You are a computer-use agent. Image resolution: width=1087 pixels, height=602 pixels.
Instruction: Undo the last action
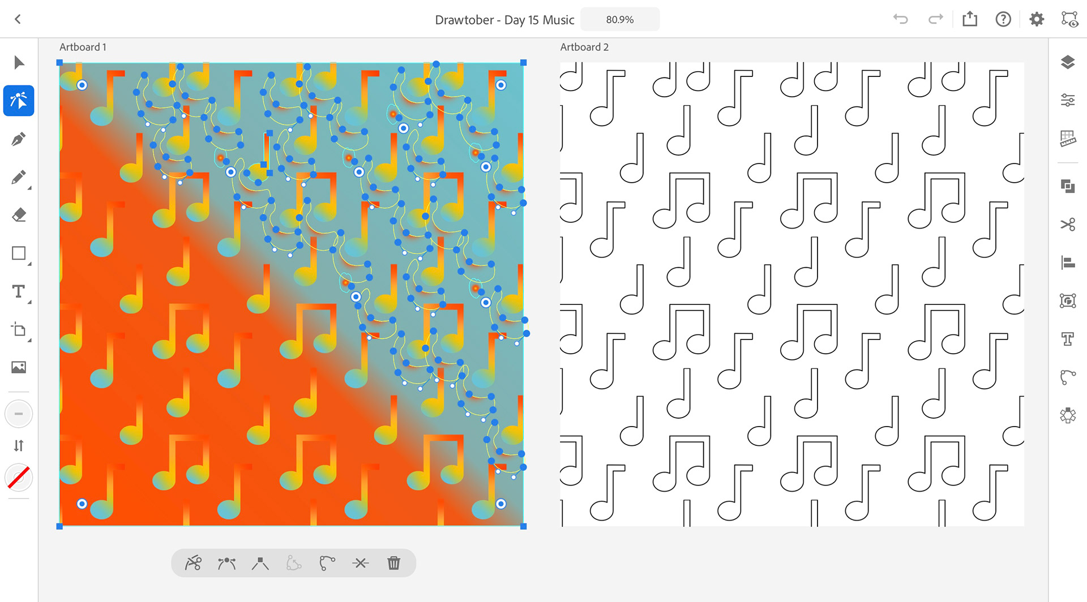click(900, 19)
